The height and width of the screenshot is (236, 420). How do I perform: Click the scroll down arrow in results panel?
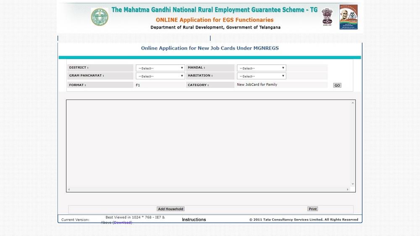[353, 184]
